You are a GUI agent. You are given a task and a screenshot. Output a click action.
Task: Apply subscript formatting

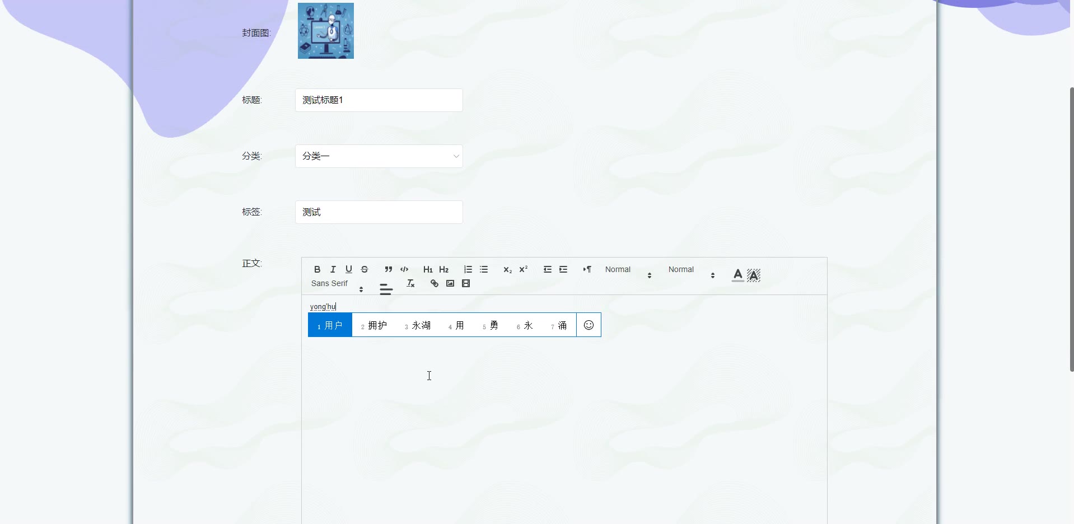[x=507, y=269]
